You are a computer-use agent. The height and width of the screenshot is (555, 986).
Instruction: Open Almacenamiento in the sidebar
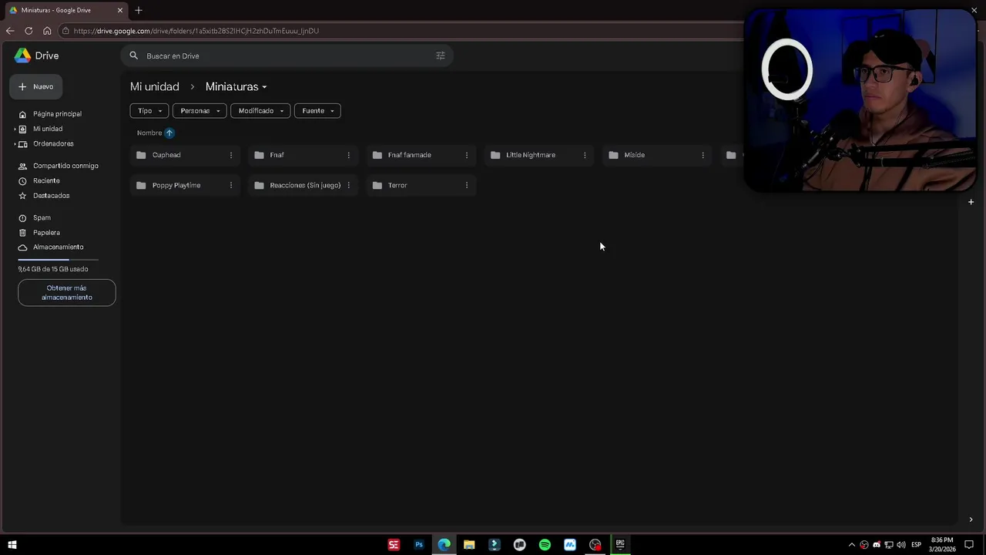(x=58, y=247)
